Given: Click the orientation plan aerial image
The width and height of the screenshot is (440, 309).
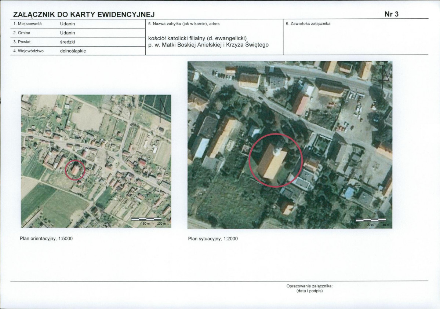Looking at the screenshot, I should point(96,161).
